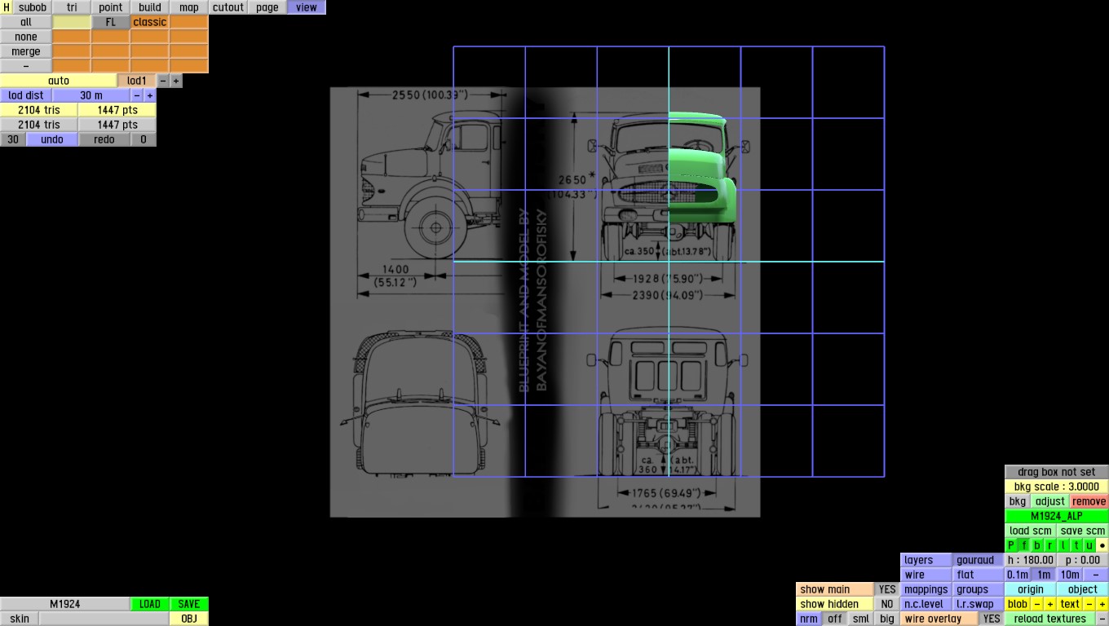Image resolution: width=1109 pixels, height=626 pixels.
Task: Select the left view 'l' button
Action: [1063, 545]
